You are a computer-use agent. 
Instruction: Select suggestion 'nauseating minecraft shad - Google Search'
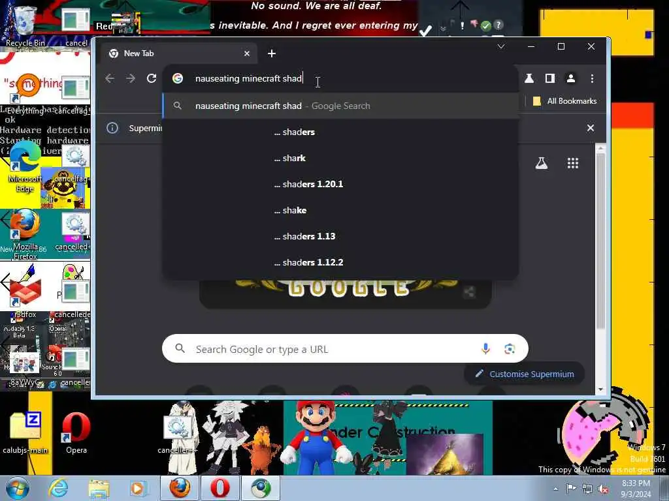point(340,106)
